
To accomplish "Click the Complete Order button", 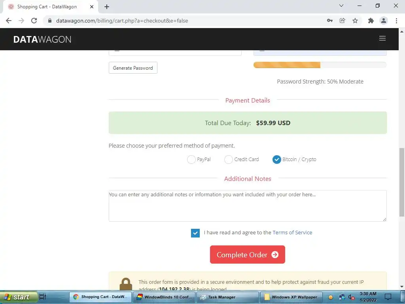I will 248,255.
